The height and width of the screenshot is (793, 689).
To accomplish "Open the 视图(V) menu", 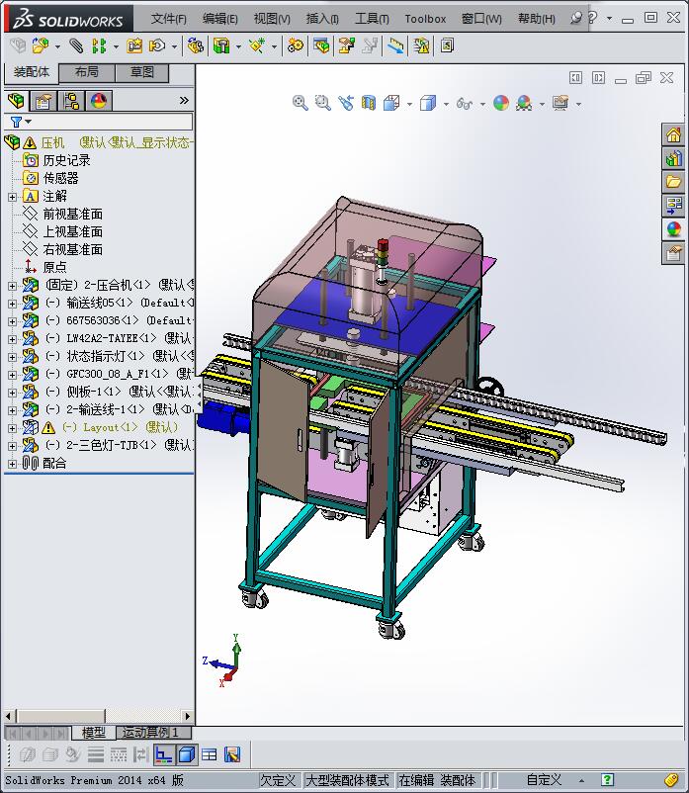I will coord(272,19).
